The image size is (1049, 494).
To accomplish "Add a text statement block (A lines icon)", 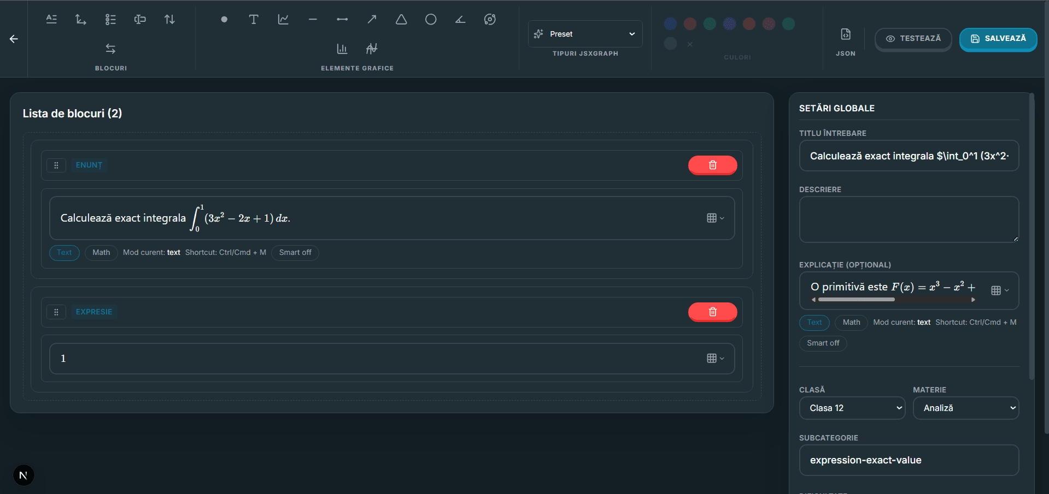I will pyautogui.click(x=51, y=19).
